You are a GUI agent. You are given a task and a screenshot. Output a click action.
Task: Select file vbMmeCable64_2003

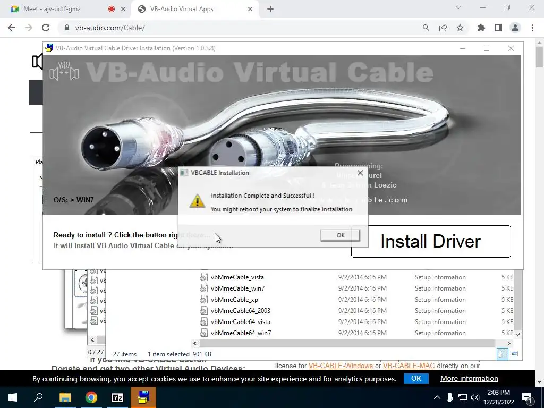(x=241, y=310)
